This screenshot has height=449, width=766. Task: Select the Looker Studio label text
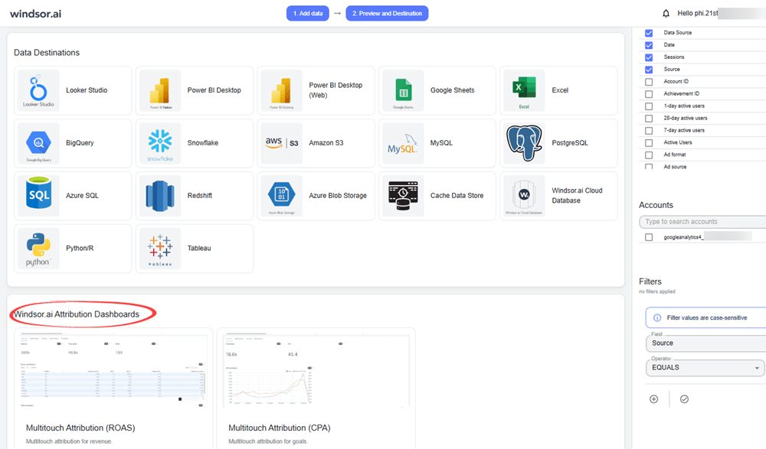coord(87,90)
